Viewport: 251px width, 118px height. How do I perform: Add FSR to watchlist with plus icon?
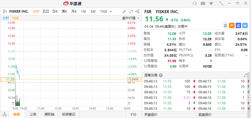(x=245, y=25)
